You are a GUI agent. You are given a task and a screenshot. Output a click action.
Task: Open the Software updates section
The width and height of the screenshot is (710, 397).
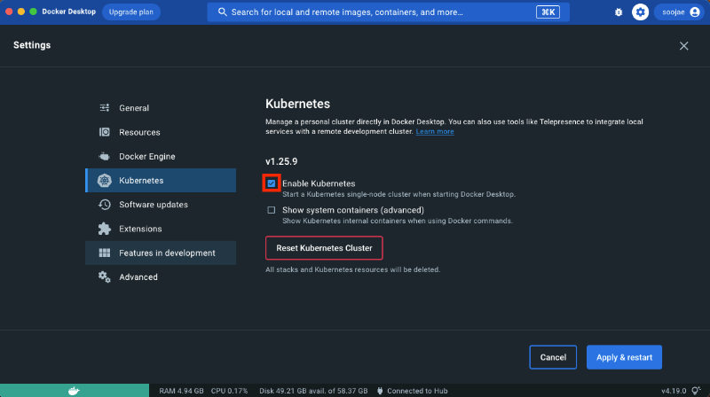(x=161, y=205)
